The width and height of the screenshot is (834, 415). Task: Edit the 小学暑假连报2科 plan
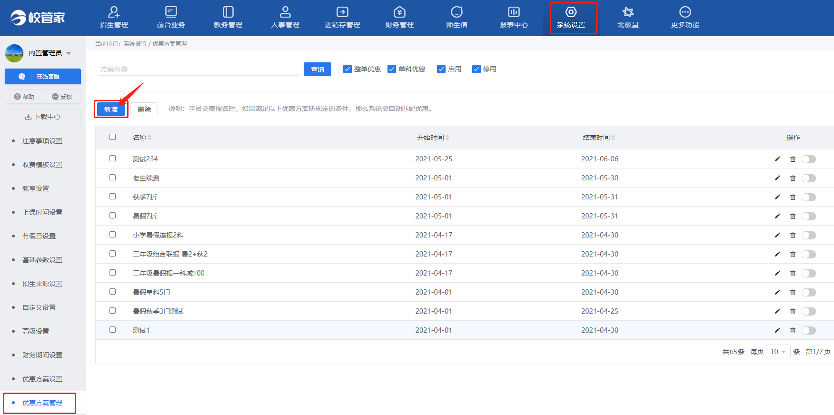click(x=777, y=235)
